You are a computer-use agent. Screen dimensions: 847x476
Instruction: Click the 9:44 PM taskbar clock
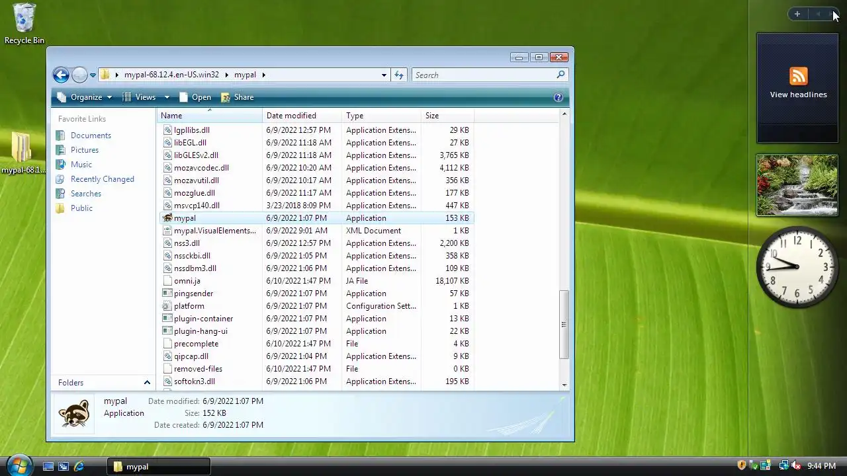(x=821, y=466)
